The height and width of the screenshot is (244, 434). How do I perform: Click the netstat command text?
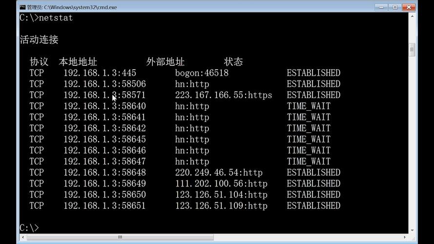56,18
